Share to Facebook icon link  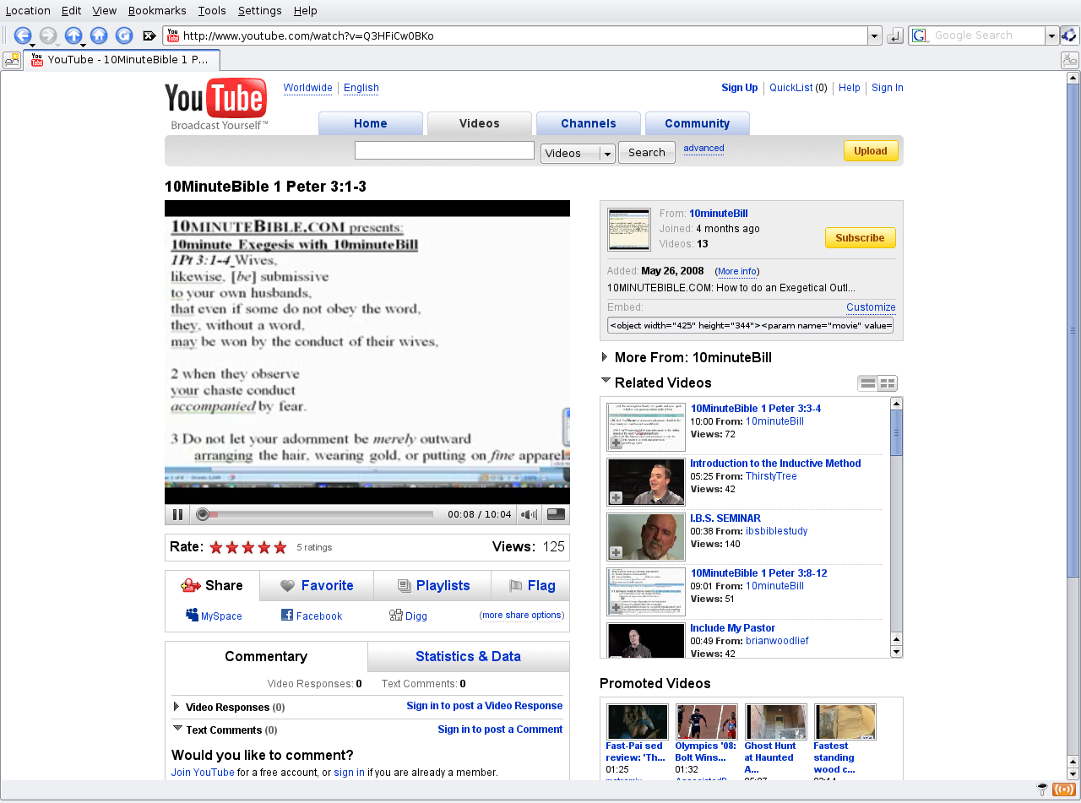(x=287, y=616)
